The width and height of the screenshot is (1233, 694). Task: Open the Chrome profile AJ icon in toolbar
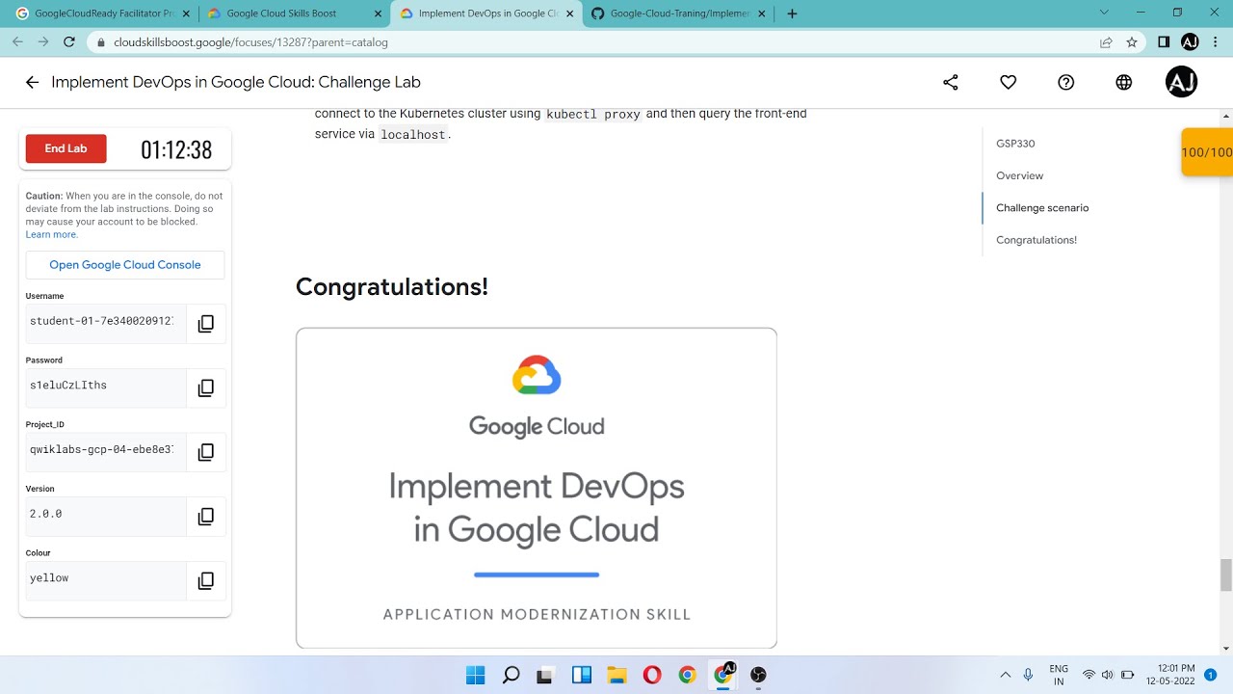[x=1190, y=42]
